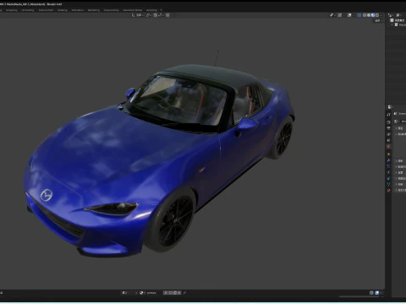
Task: Toggle viewport overlays display
Action: [x=349, y=15]
